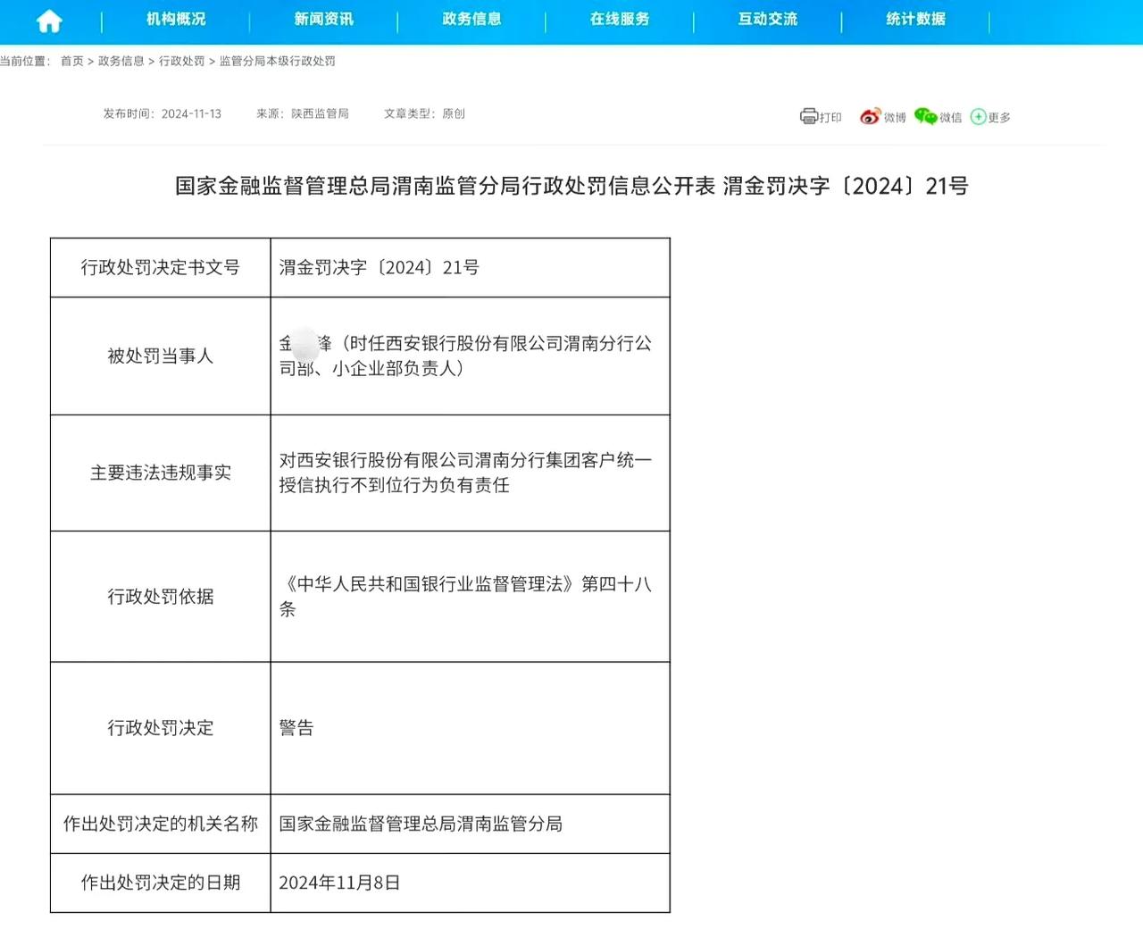Select the 文章类型：原创 text
Screen dimensions: 1143x946
tap(424, 113)
